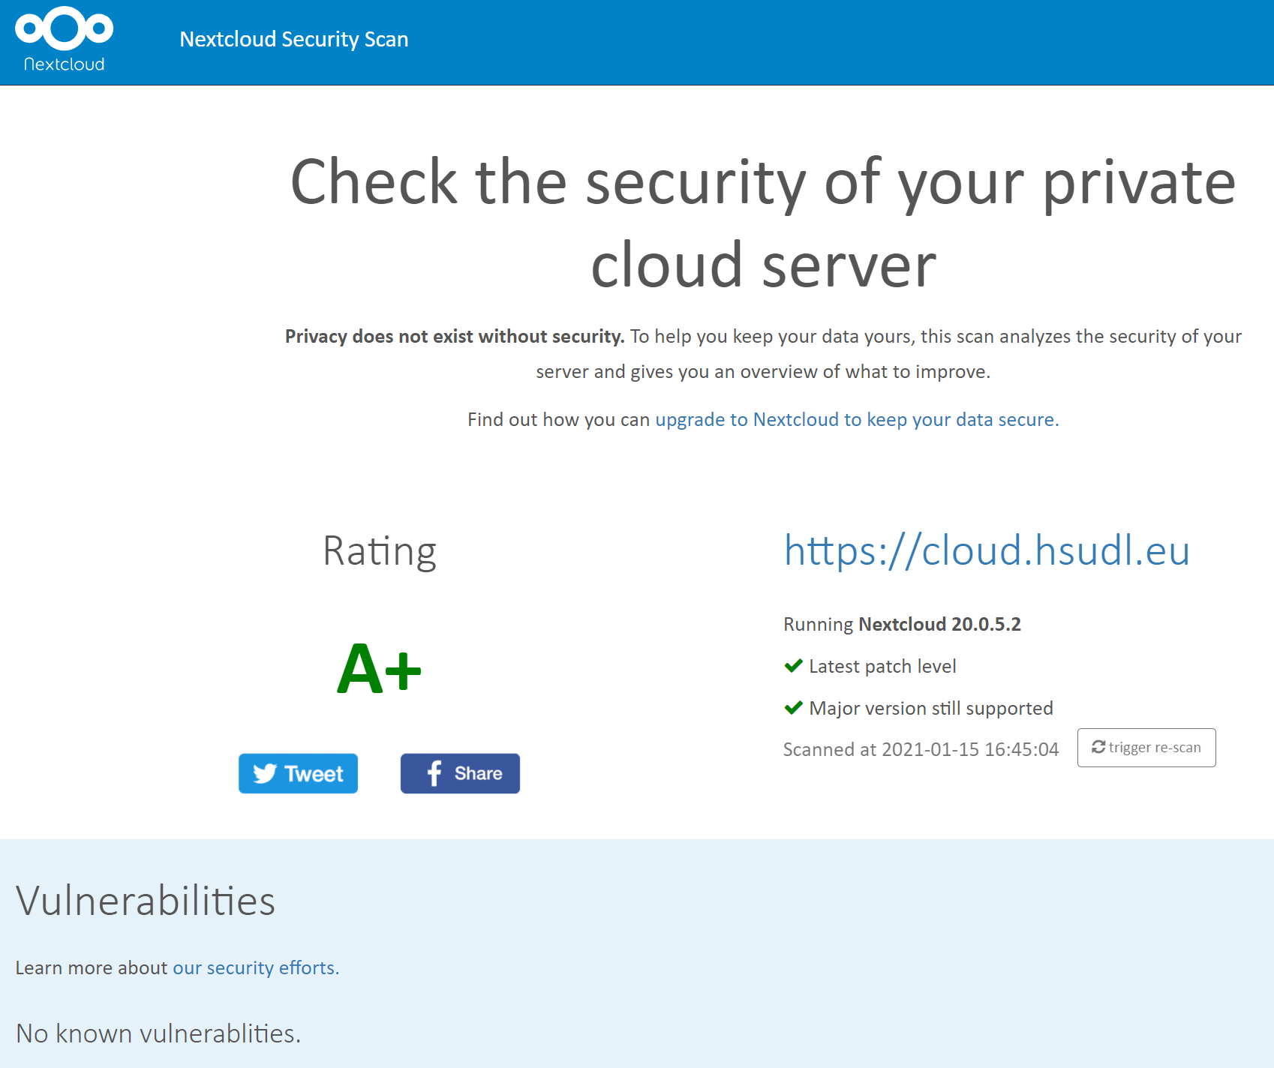Click green checkmark beside Latest patch level
The image size is (1274, 1068).
[793, 665]
